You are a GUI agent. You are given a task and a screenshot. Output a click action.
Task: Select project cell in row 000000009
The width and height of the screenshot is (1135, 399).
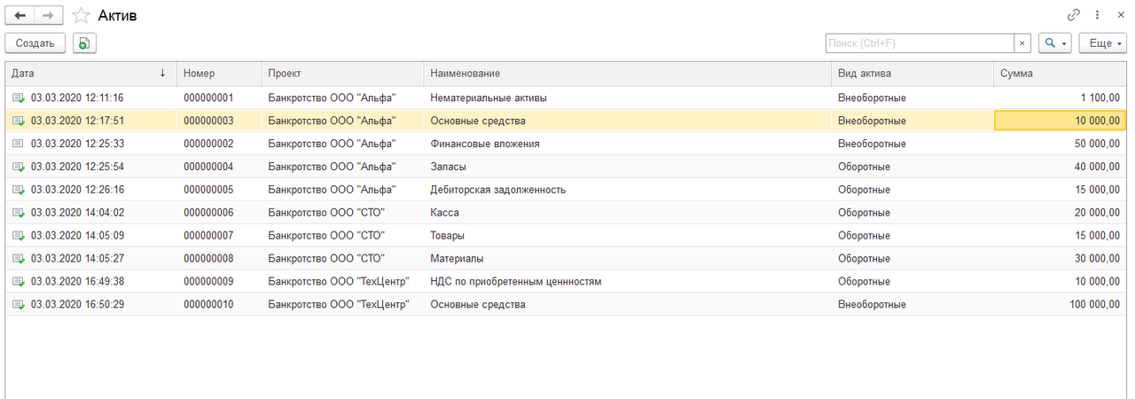pyautogui.click(x=342, y=282)
